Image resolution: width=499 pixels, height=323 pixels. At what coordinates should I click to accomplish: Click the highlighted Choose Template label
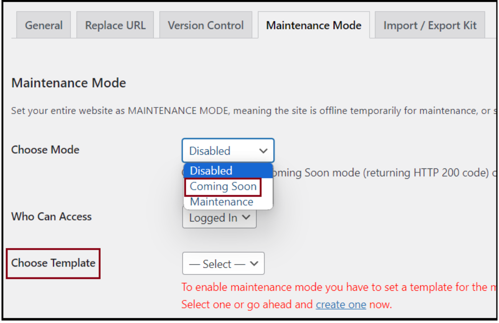[54, 263]
